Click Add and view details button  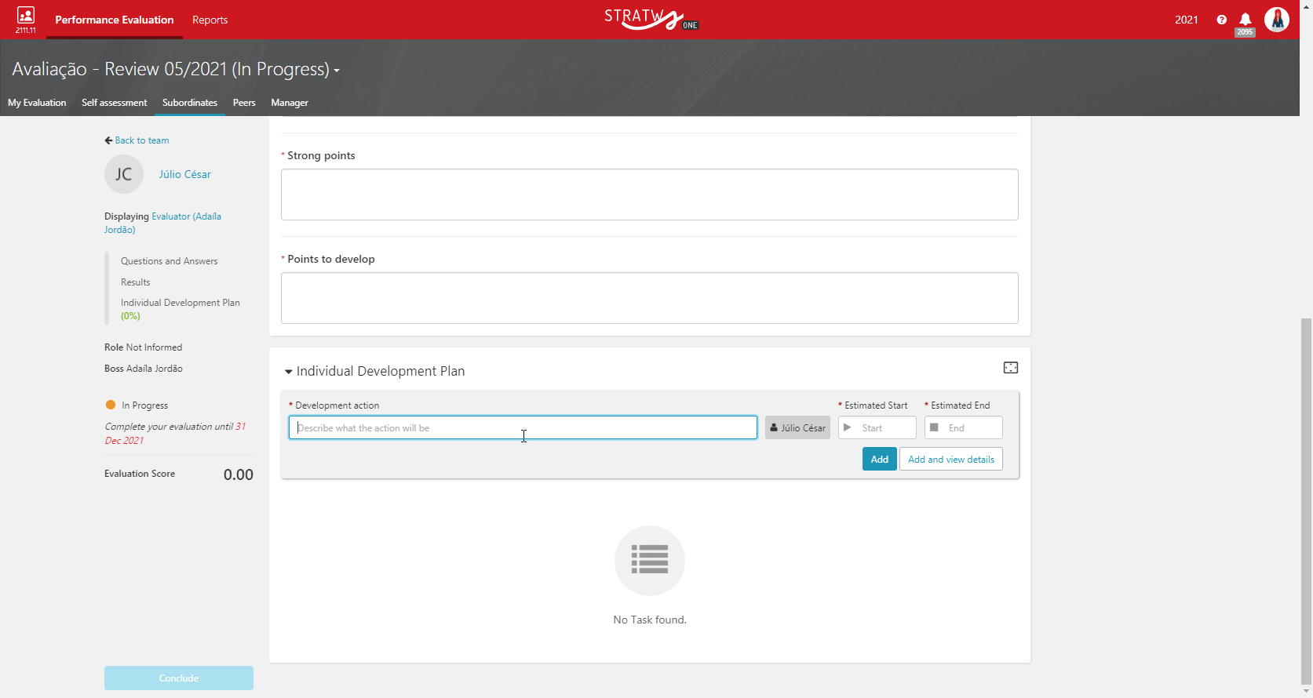(951, 459)
